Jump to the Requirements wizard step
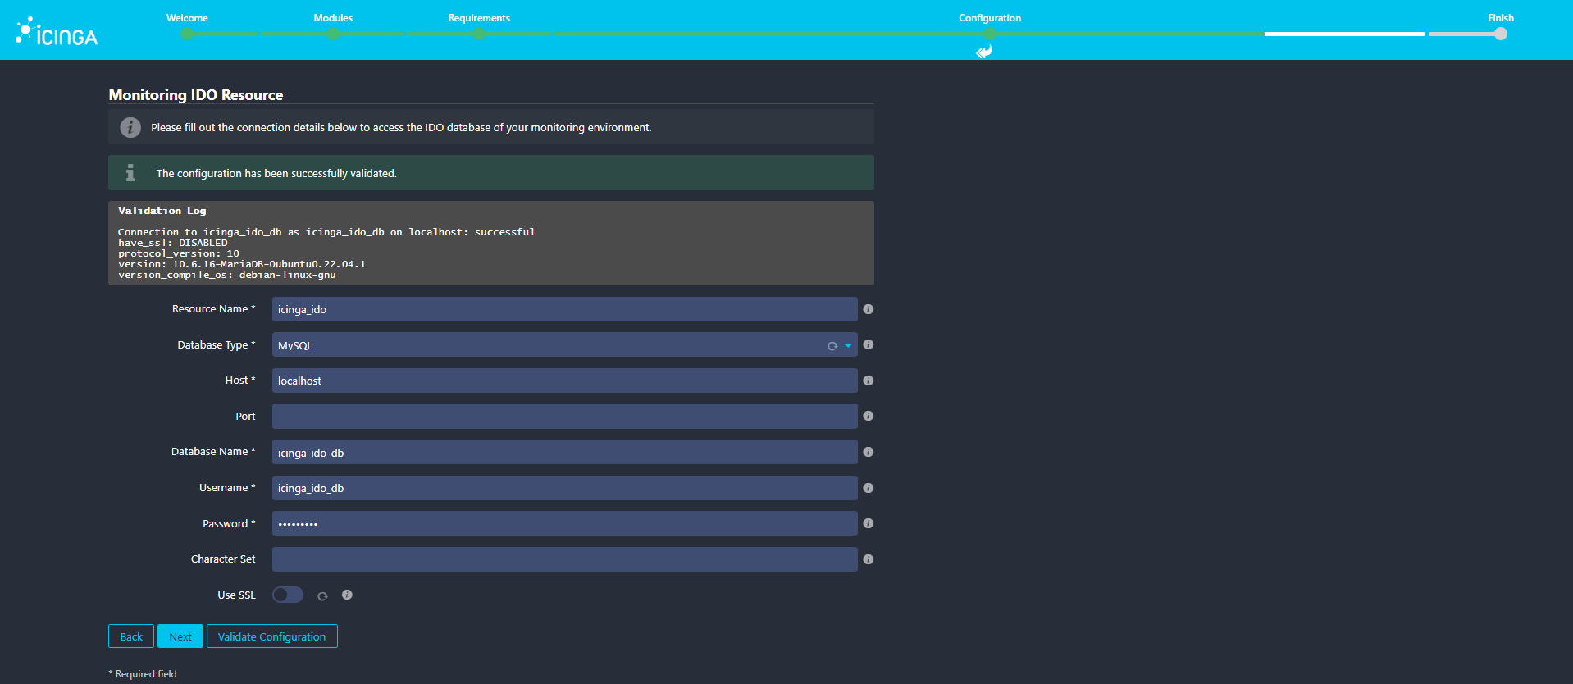The image size is (1573, 684). pos(479,34)
